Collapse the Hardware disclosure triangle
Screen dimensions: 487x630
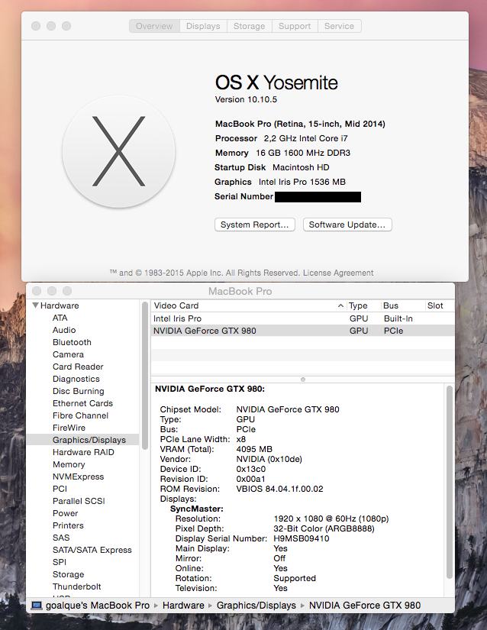click(35, 305)
